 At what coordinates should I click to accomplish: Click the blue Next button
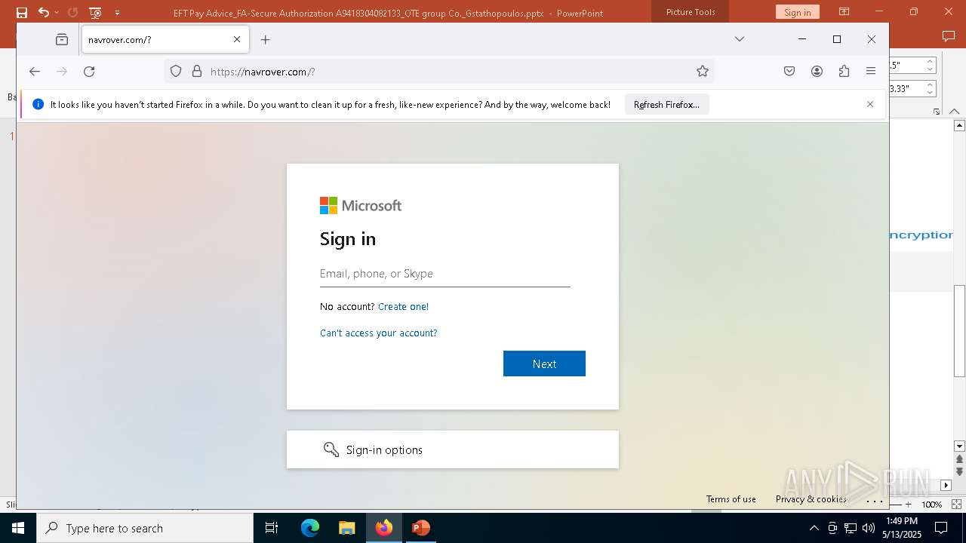click(544, 364)
